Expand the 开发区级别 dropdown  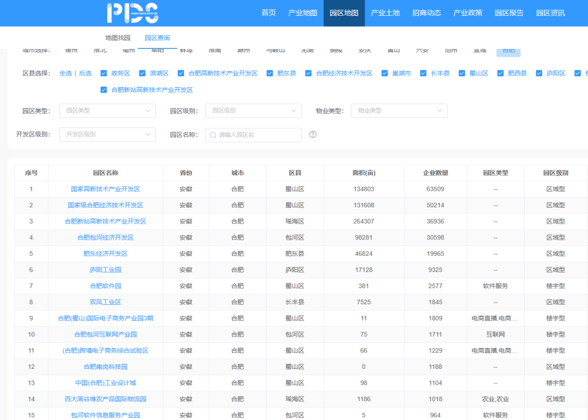(x=107, y=134)
